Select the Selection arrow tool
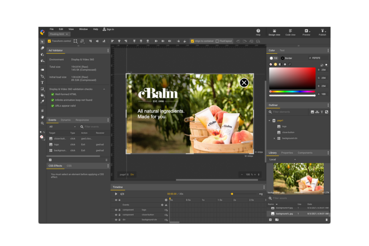Image resolution: width=369 pixels, height=246 pixels. pyautogui.click(x=43, y=42)
